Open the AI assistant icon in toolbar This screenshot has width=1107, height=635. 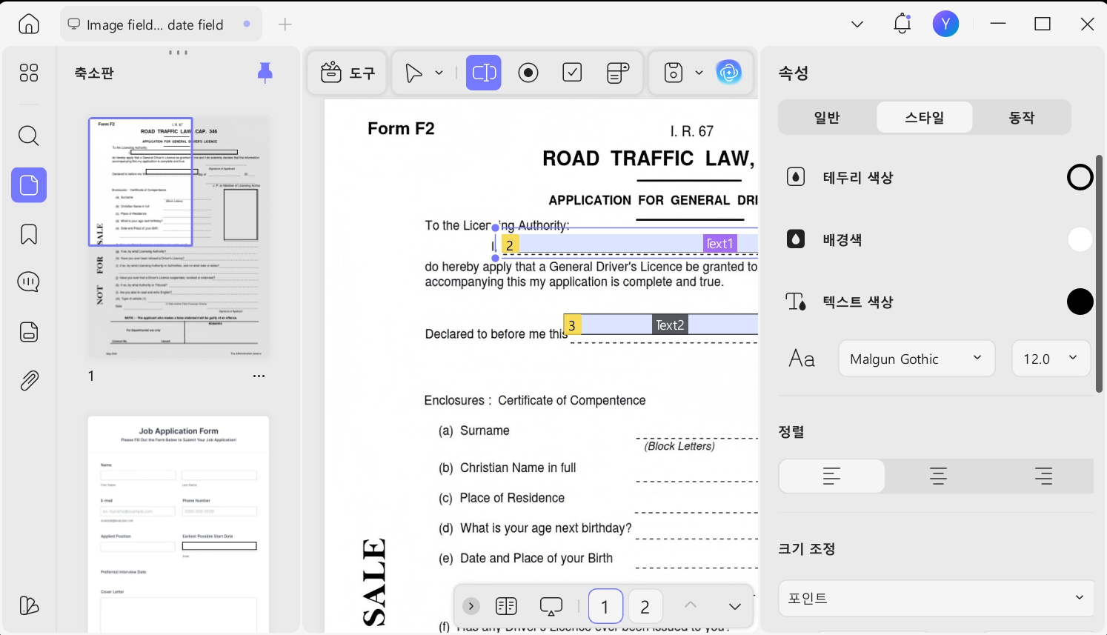click(x=729, y=73)
